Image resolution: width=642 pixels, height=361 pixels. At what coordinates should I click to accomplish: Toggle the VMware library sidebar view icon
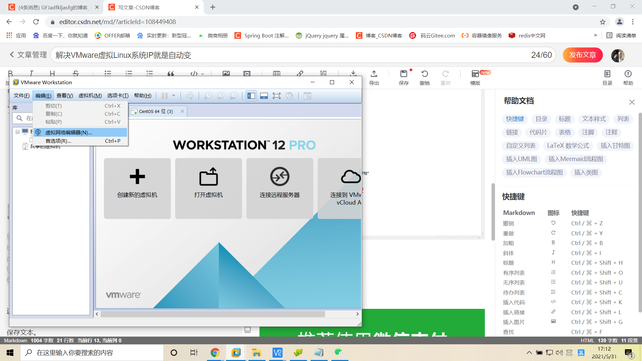251,96
